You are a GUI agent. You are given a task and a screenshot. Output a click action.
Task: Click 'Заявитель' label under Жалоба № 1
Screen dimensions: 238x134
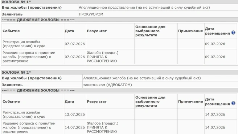12,14
